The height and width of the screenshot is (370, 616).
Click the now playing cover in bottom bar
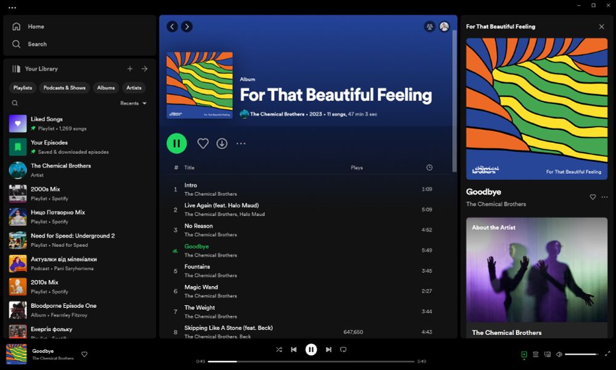[x=17, y=354]
